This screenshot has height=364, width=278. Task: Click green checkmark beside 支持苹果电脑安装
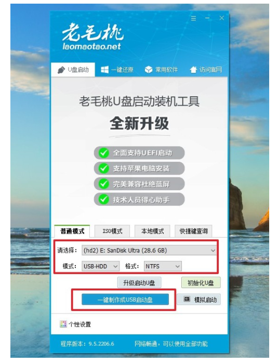(103, 168)
